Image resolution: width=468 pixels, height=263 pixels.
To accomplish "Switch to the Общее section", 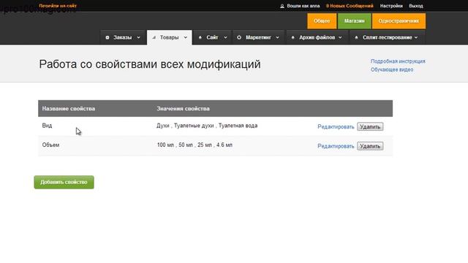I will pos(322,21).
